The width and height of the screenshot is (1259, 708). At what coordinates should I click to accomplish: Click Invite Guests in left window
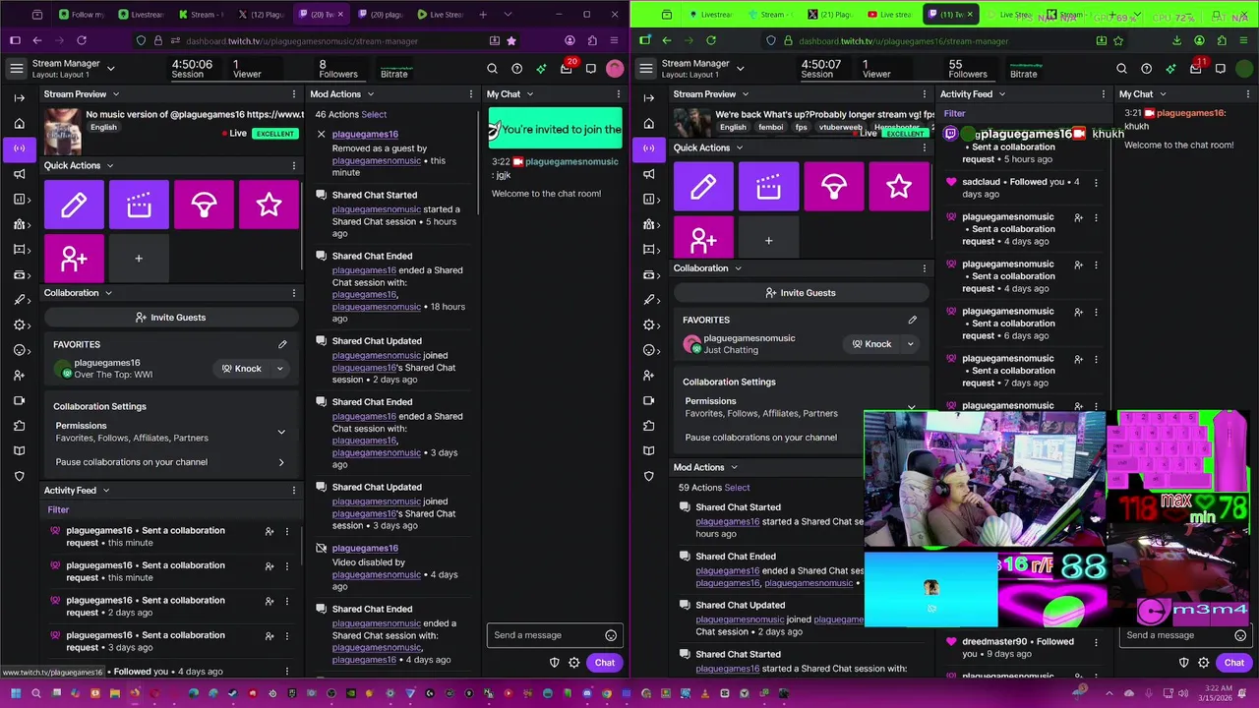tap(170, 318)
